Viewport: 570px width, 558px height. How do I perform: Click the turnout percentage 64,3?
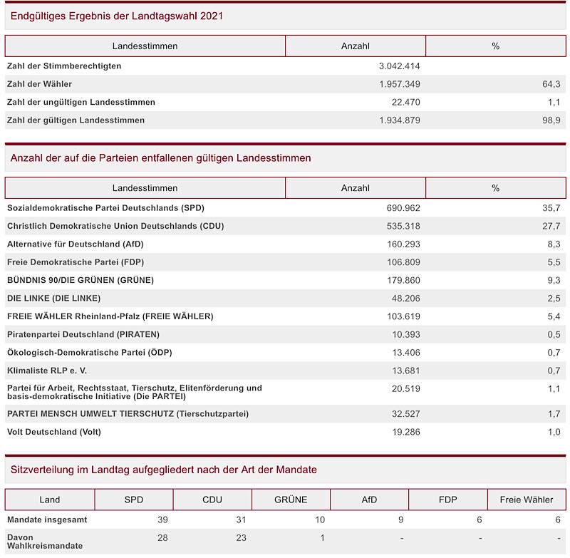(551, 84)
